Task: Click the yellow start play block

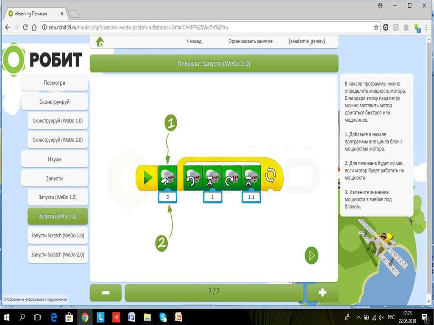Action: (147, 178)
